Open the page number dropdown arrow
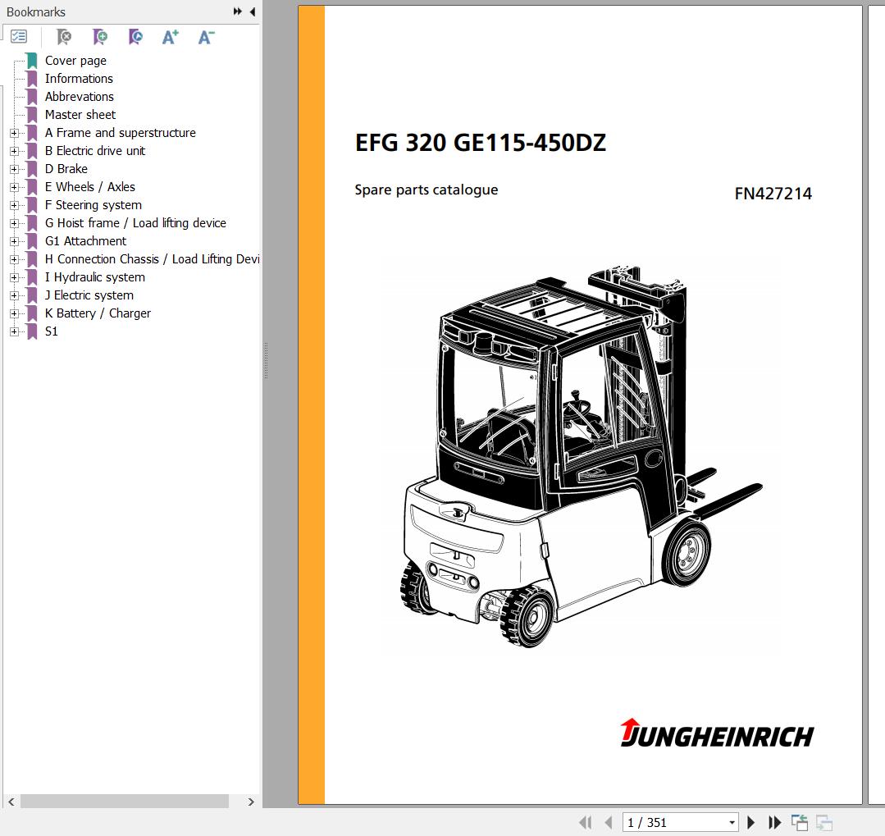This screenshot has width=885, height=836. click(732, 822)
